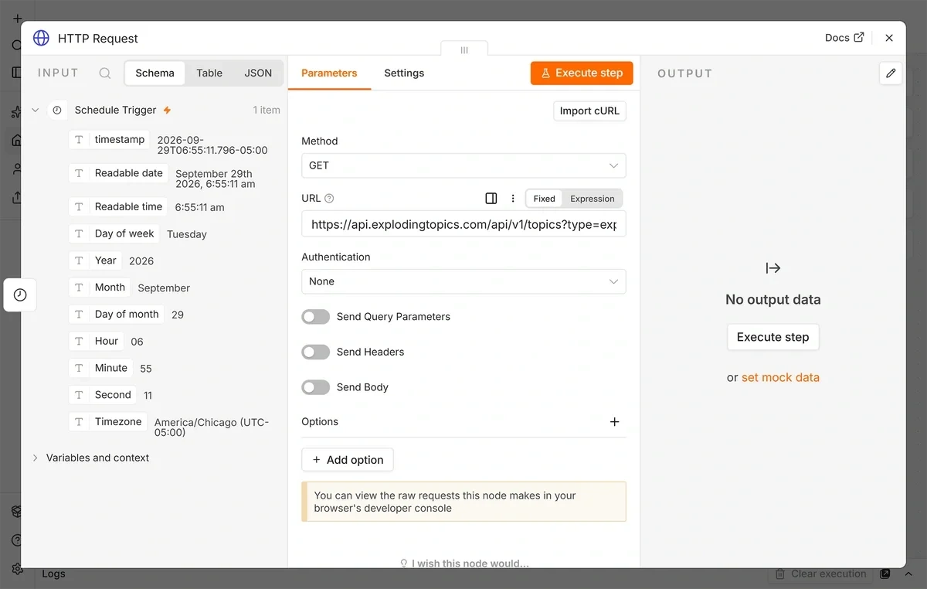Image resolution: width=927 pixels, height=589 pixels.
Task: Switch to JSON view
Action: click(258, 73)
